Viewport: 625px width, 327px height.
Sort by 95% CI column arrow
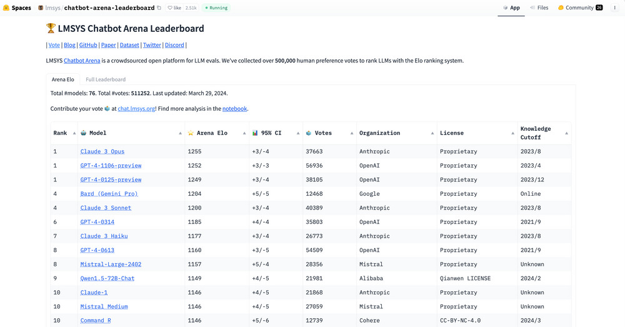[x=298, y=133]
